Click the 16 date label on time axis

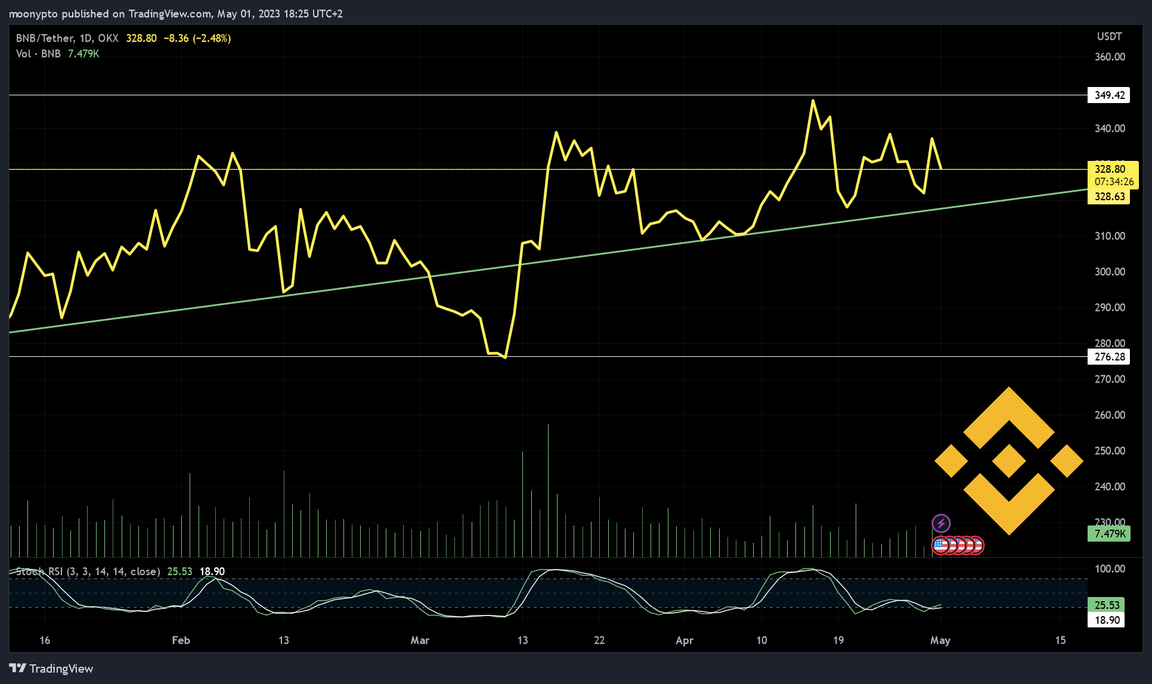(45, 641)
